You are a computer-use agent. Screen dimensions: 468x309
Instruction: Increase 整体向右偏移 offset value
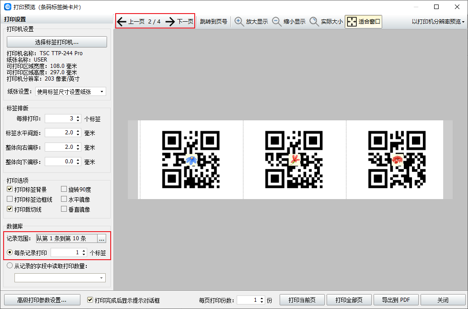[78, 146]
